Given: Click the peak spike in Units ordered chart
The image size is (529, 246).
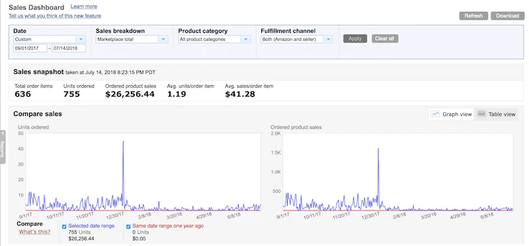Looking at the screenshot, I should 123,142.
